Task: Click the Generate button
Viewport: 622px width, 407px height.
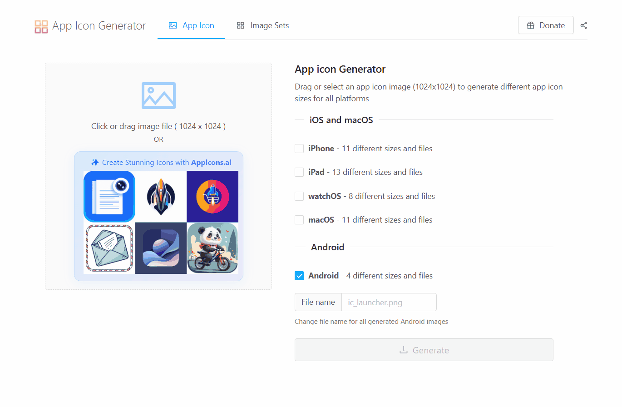Action: coord(424,350)
